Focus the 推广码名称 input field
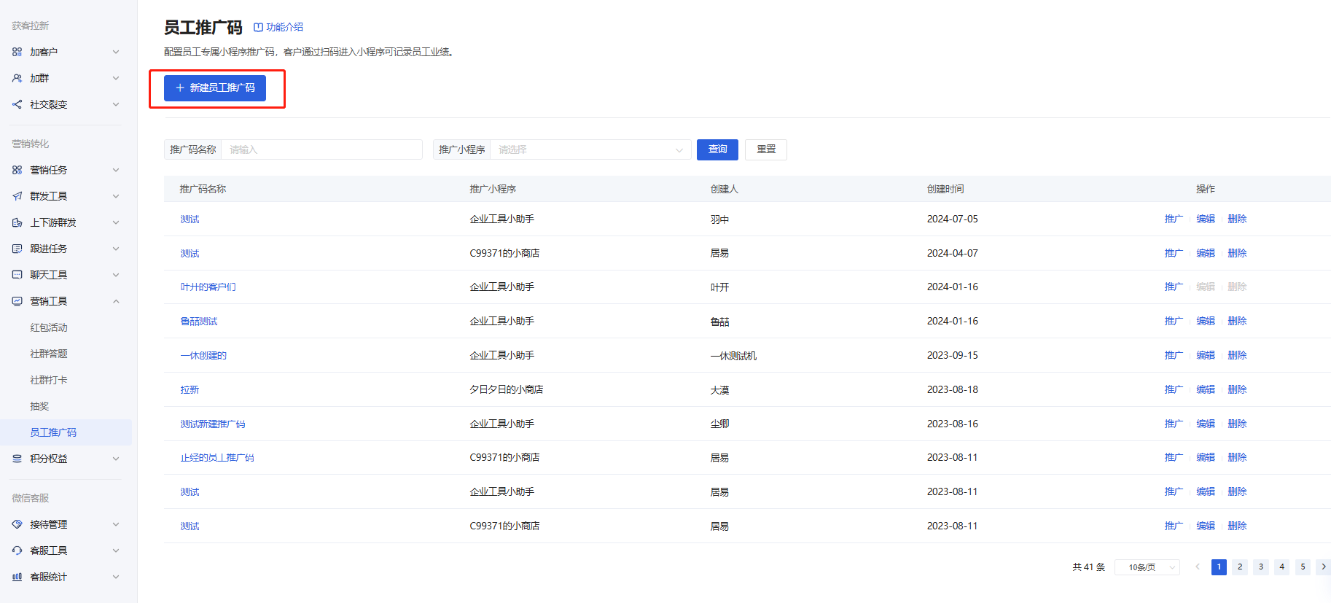 321,149
